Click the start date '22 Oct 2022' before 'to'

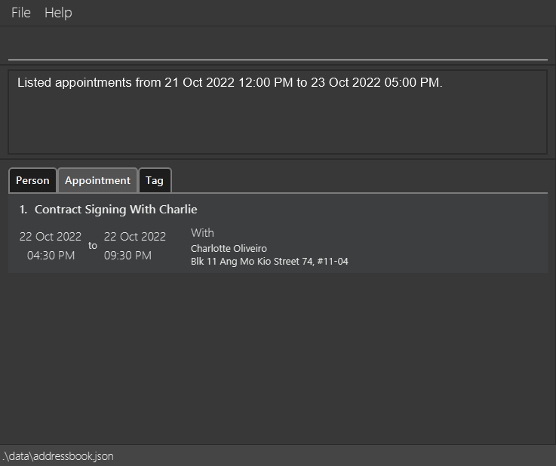tap(51, 236)
